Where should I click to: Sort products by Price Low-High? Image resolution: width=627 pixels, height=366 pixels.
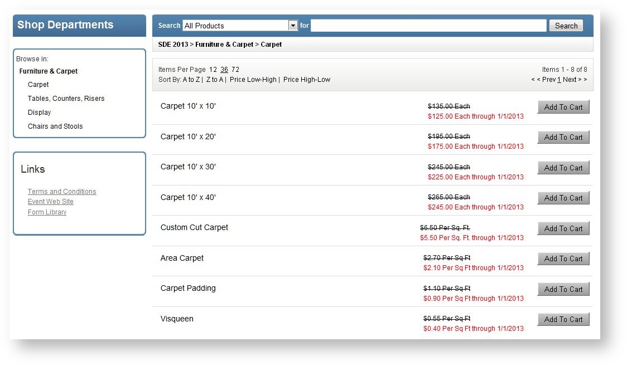253,80
